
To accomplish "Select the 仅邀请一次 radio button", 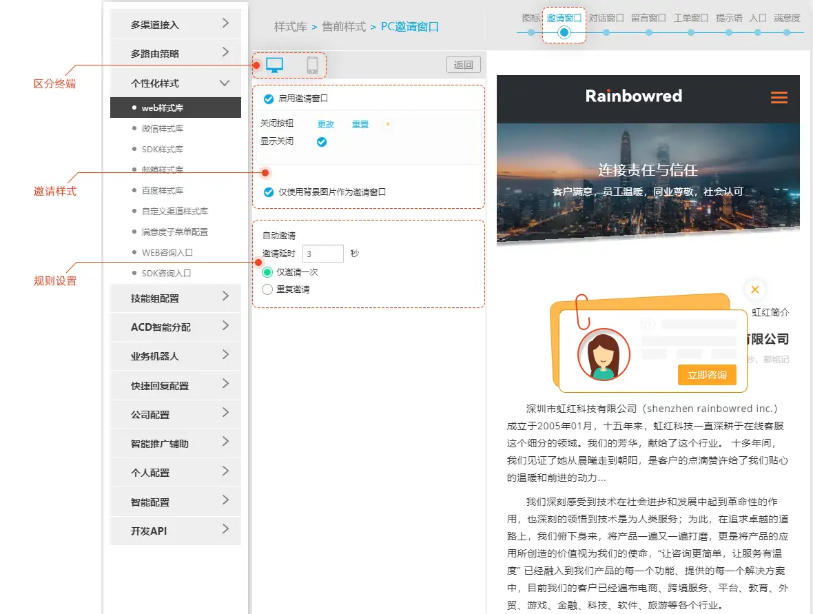I will click(x=267, y=272).
